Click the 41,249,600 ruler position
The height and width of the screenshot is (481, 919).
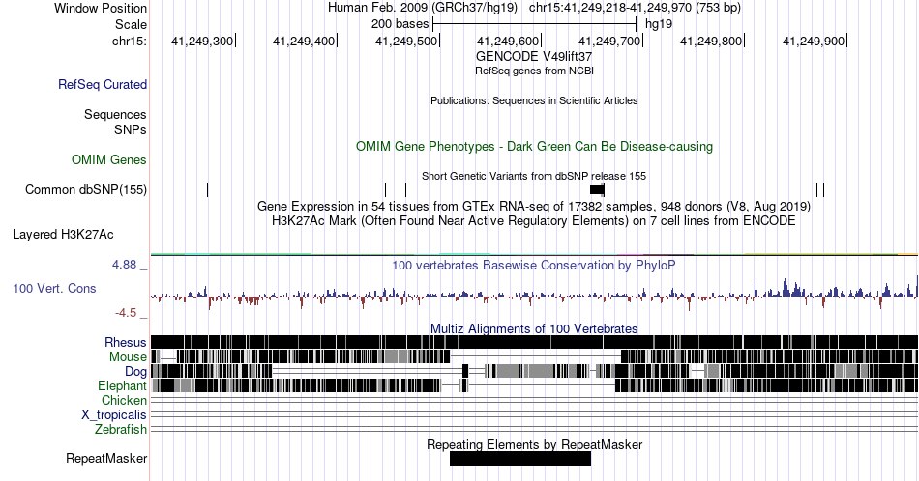[x=508, y=41]
